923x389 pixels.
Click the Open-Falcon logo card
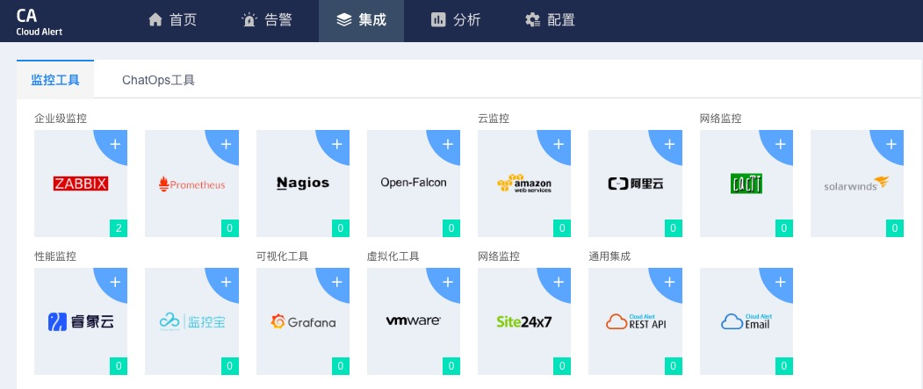(414, 183)
